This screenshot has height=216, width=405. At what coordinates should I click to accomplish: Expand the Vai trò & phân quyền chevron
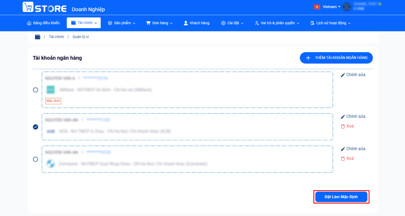pos(298,23)
